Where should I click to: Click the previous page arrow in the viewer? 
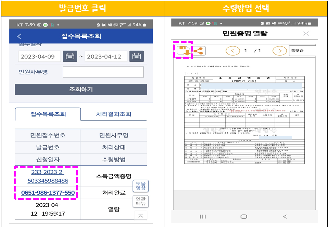point(233,50)
